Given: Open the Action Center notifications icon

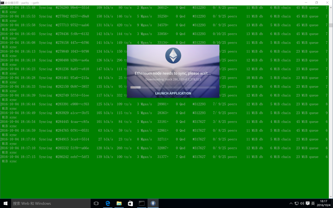Looking at the screenshot, I should (308, 203).
